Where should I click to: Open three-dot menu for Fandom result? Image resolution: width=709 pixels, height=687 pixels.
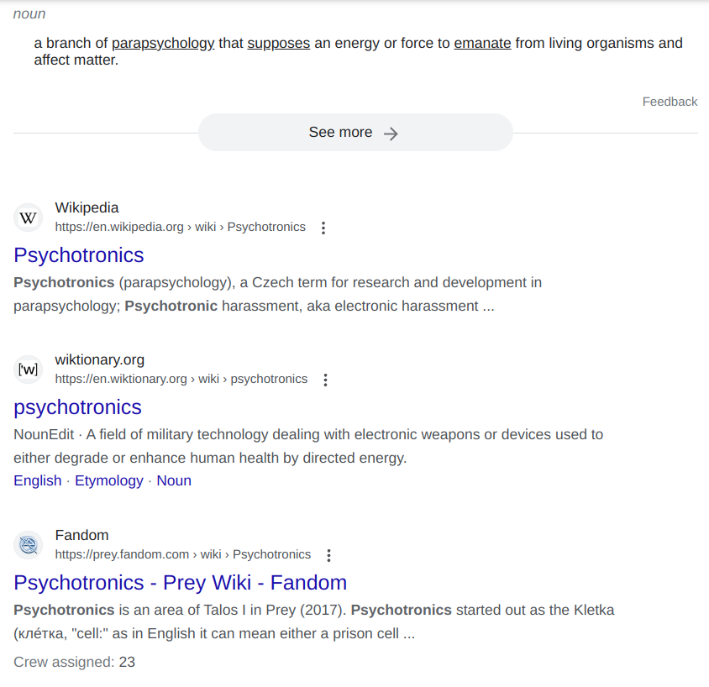click(x=329, y=555)
